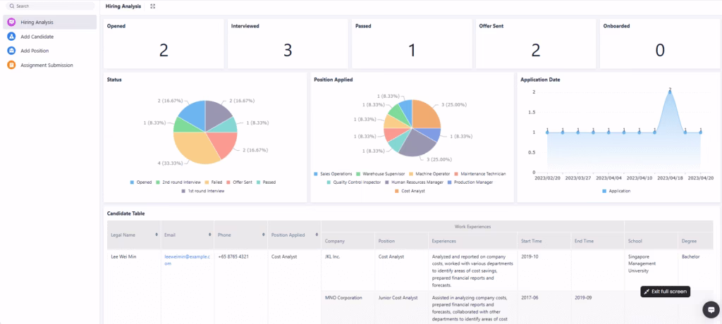
Task: Sort the table by Email column
Action: pyautogui.click(x=210, y=235)
